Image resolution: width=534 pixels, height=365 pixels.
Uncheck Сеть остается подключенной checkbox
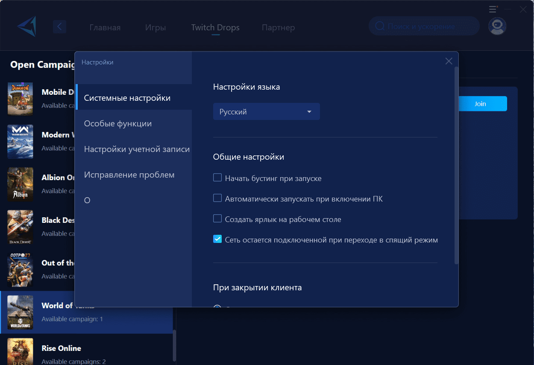217,239
